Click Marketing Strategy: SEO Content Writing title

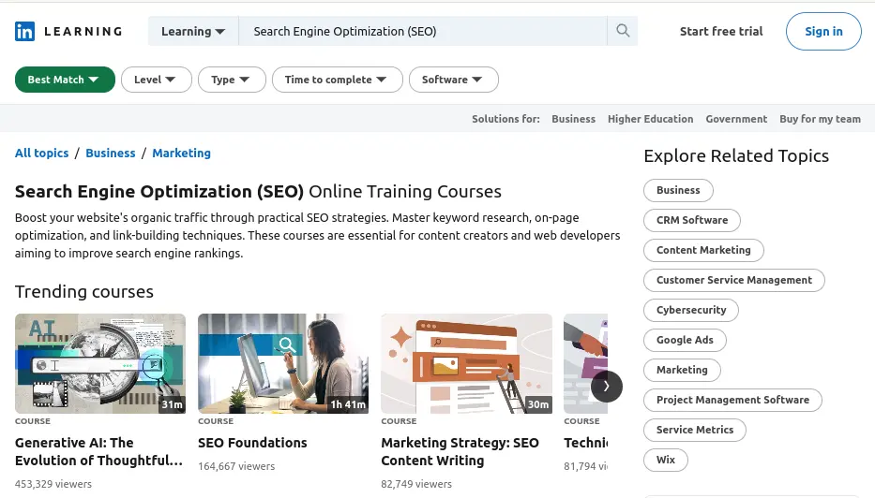coord(460,452)
